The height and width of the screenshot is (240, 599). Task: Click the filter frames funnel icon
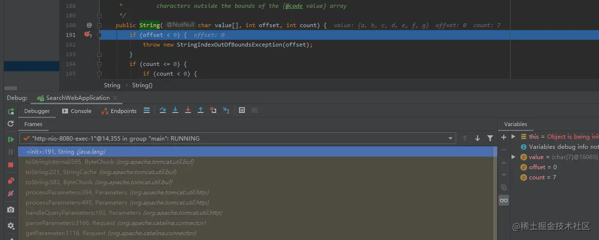click(x=490, y=139)
